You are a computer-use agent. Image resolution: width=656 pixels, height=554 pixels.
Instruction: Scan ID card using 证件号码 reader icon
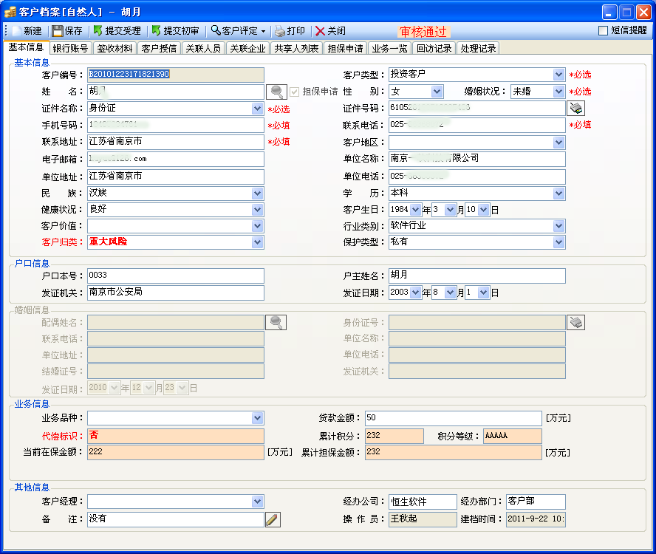tap(575, 108)
